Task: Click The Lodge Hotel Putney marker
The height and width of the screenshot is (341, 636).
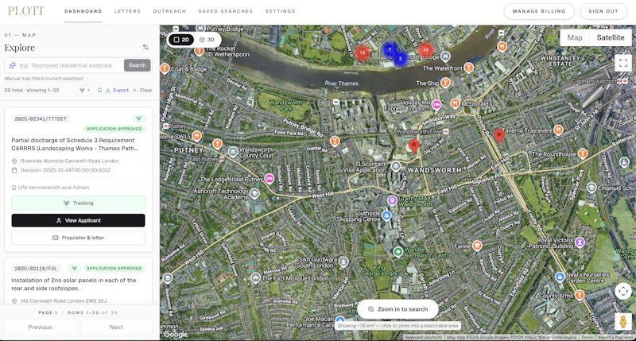Action: click(x=269, y=178)
